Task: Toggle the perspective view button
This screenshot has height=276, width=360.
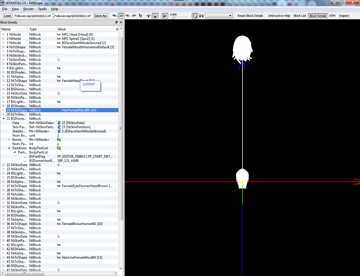Action: pos(155,16)
